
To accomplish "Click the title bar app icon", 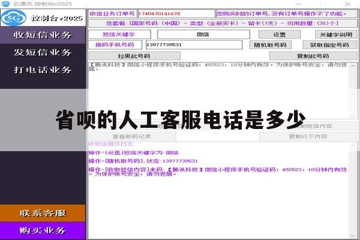I will (6, 4).
